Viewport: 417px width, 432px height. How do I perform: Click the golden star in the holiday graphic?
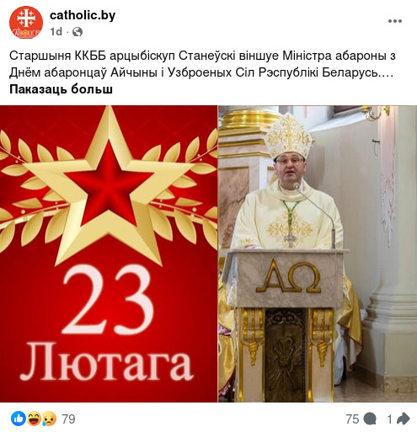[x=110, y=184]
